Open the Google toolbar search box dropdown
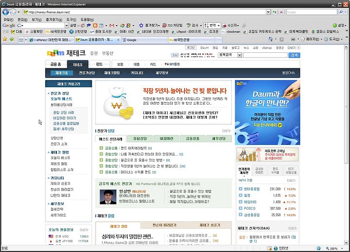 pos(66,25)
